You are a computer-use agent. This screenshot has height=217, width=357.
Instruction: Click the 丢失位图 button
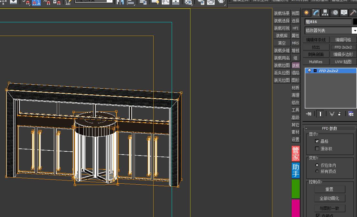coord(282,73)
